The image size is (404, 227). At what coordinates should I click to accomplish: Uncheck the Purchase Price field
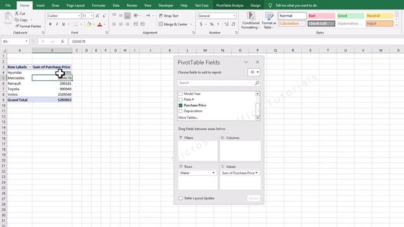pos(181,105)
